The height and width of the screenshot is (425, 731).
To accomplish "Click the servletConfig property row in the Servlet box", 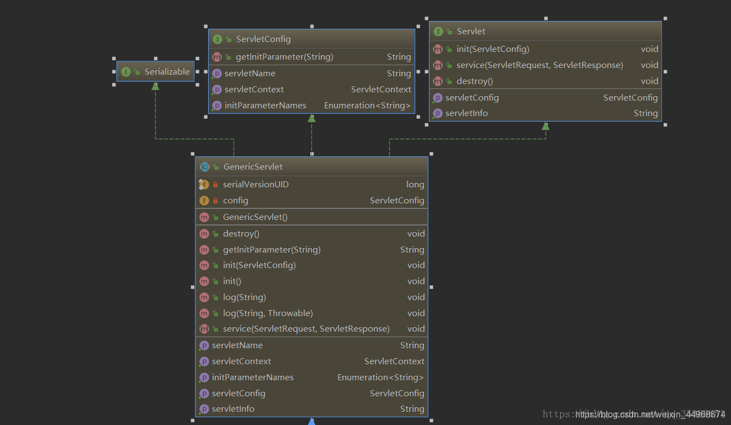I will pyautogui.click(x=545, y=98).
